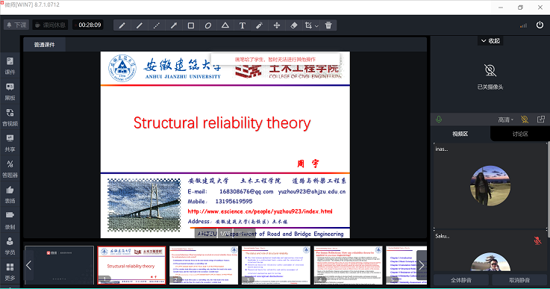550x289 pixels.
Task: Toggle the green microphone icon
Action: (x=439, y=119)
